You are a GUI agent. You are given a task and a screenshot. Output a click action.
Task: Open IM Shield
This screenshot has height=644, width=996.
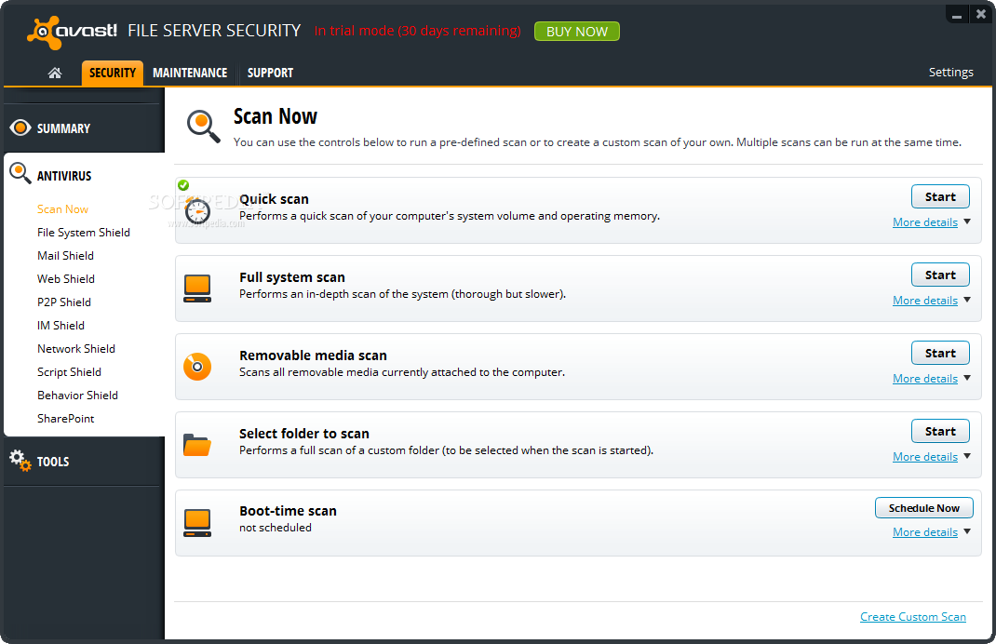[61, 325]
